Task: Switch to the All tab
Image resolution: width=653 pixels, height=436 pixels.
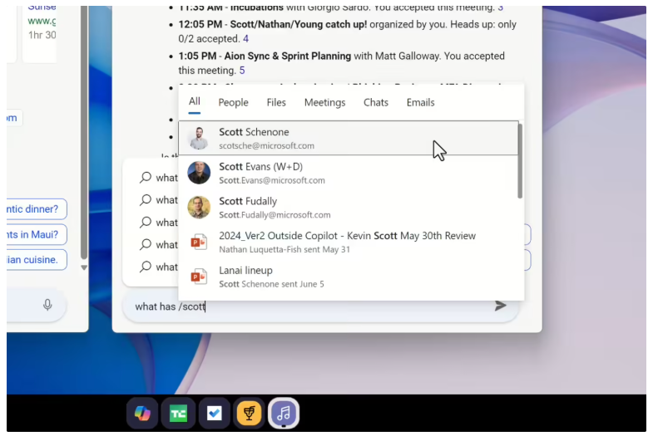Action: click(x=195, y=102)
